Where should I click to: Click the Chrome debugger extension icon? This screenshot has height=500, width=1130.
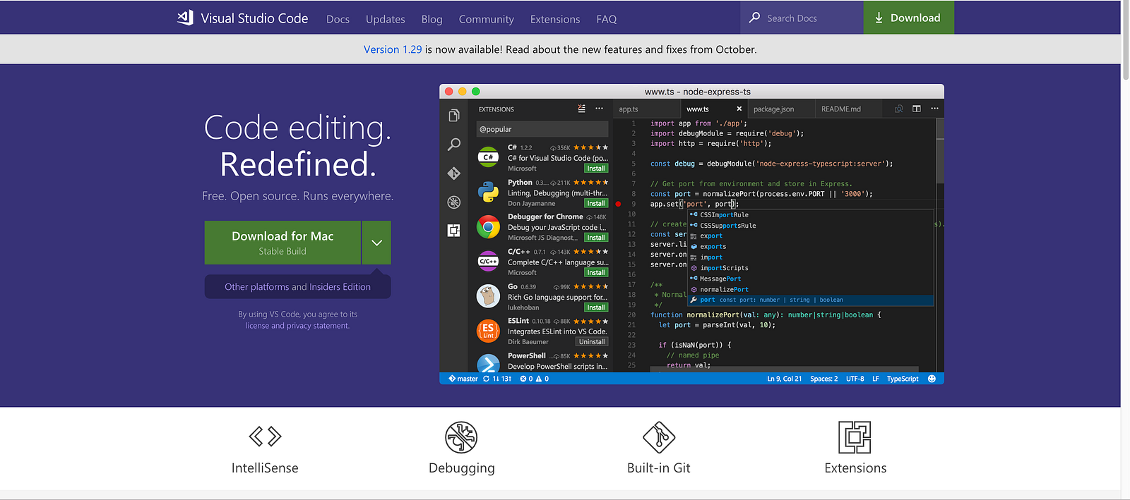coord(488,227)
